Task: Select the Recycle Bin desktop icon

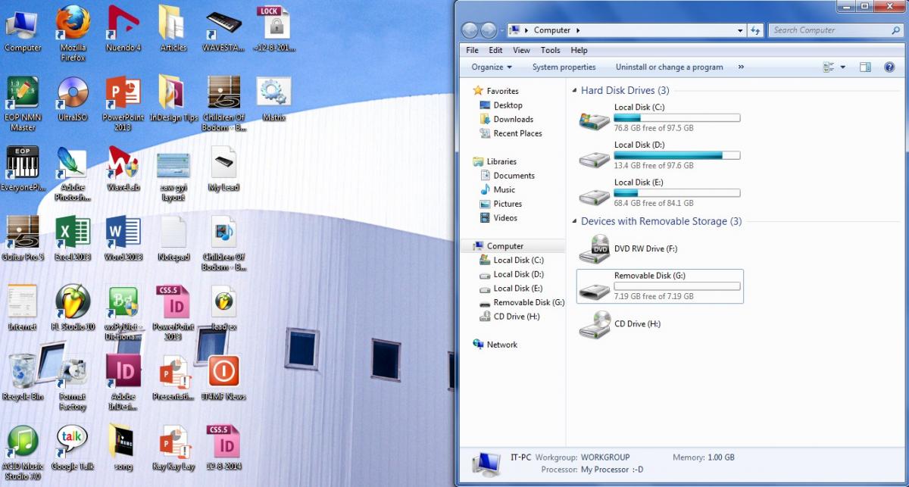Action: pos(23,378)
